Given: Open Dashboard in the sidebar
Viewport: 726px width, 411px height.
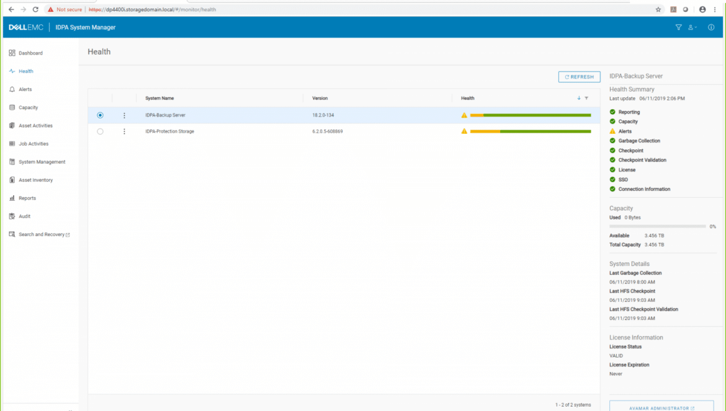Looking at the screenshot, I should [x=30, y=53].
